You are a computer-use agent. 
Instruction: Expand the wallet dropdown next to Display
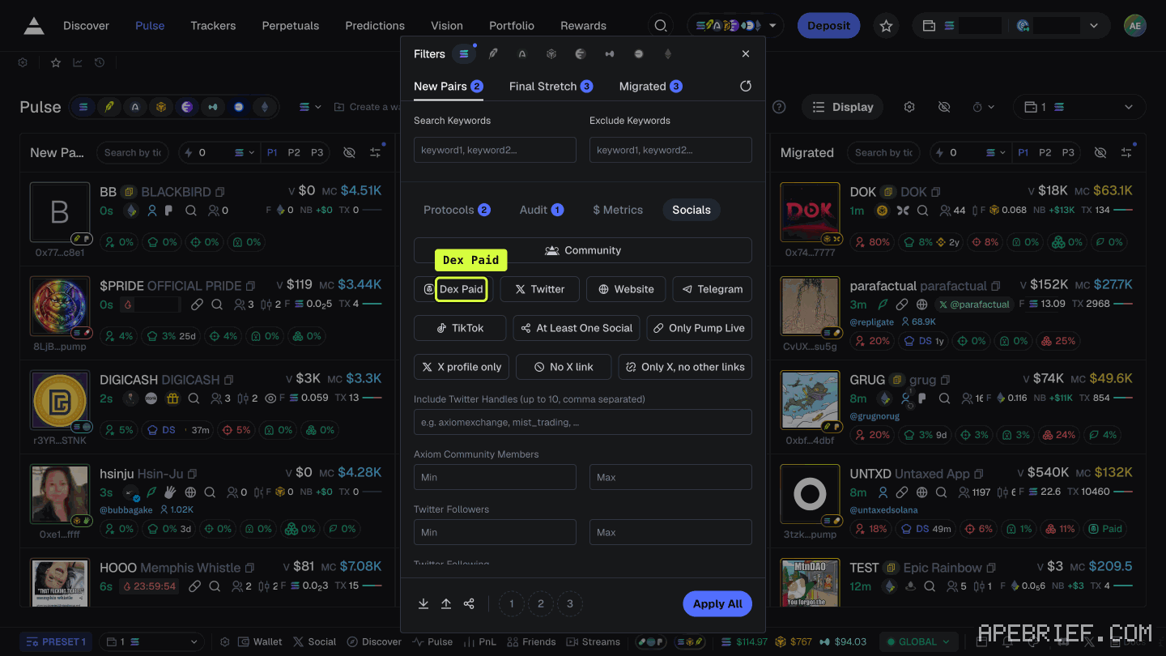click(x=1079, y=107)
